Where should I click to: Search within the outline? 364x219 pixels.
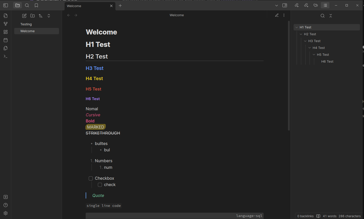tap(323, 16)
